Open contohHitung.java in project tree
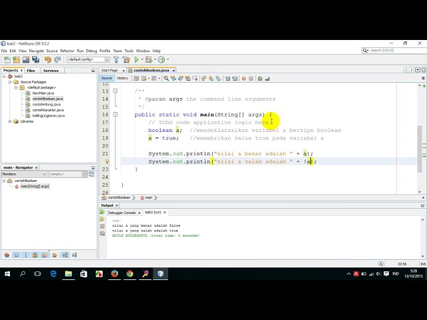The height and width of the screenshot is (320, 427). click(47, 105)
